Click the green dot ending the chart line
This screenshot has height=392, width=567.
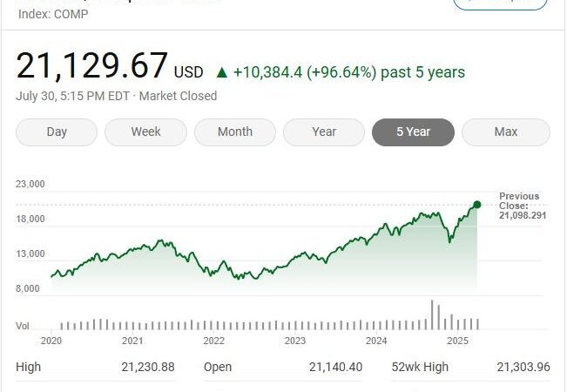(476, 205)
